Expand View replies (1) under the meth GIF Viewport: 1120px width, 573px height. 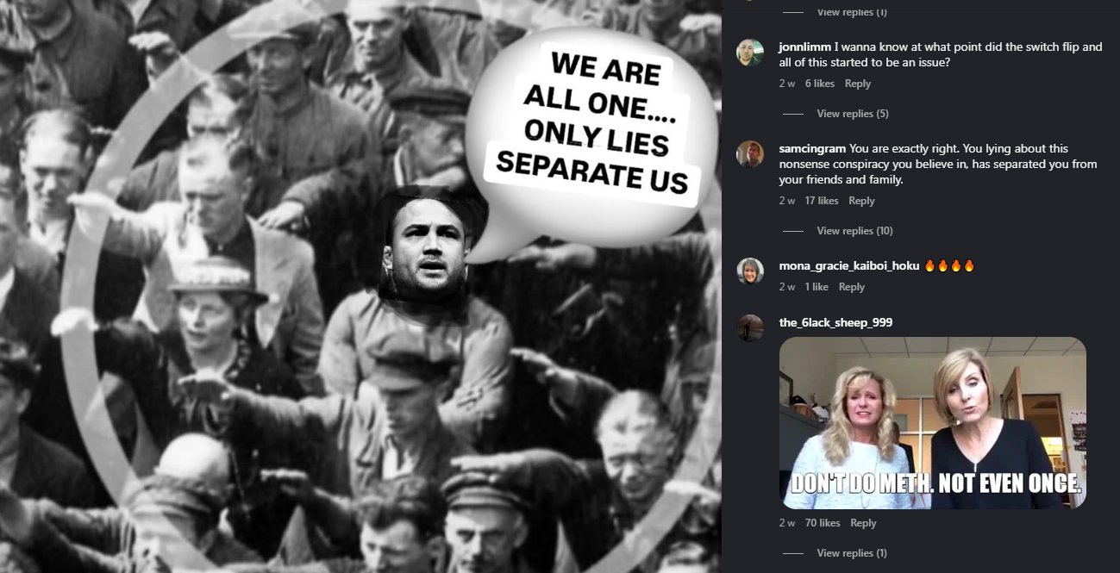[852, 553]
